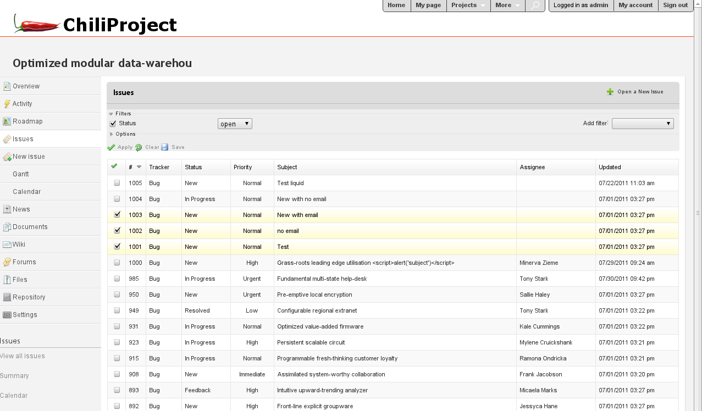Click the News sidebar icon
Screen dimensions: 702x411
(7, 209)
